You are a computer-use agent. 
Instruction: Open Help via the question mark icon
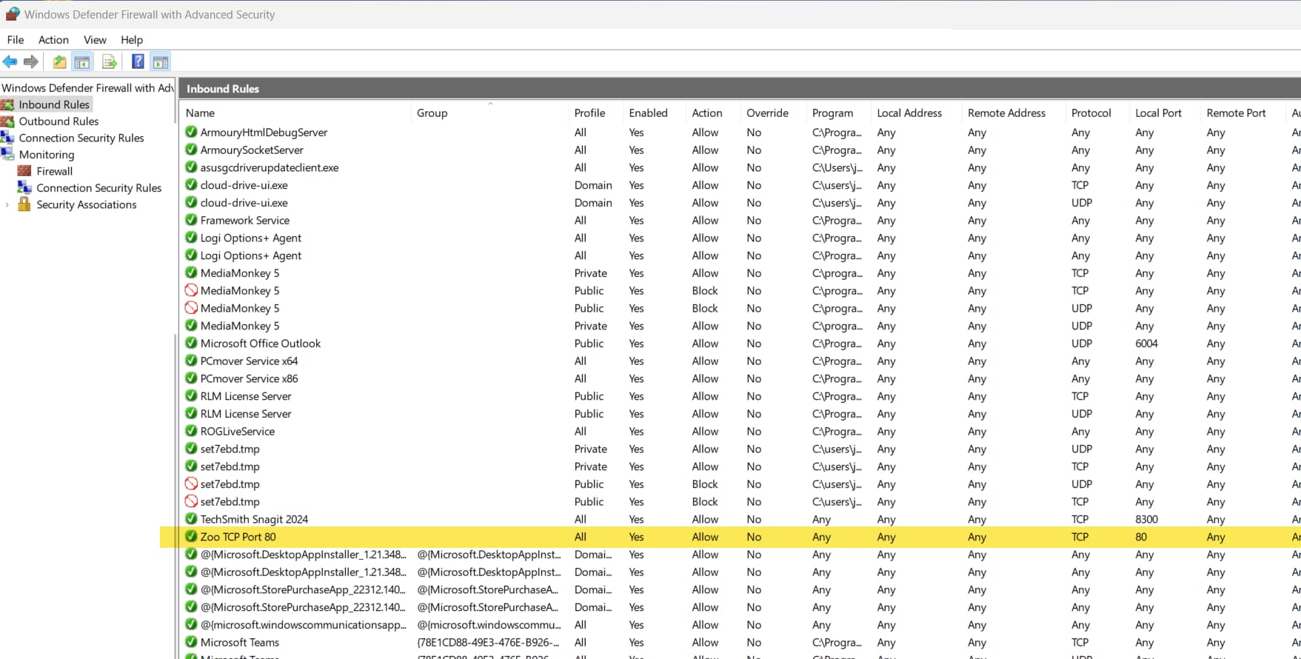(138, 62)
